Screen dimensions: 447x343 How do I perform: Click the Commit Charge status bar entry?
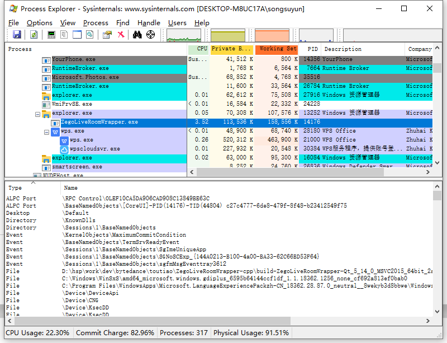115,333
